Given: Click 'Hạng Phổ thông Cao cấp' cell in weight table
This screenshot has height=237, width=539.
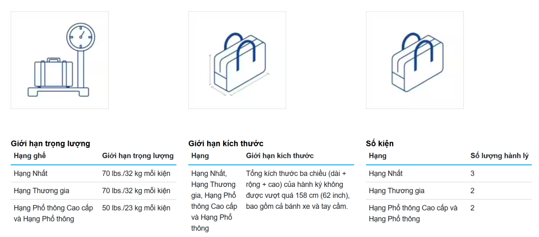Looking at the screenshot, I should tap(53, 213).
